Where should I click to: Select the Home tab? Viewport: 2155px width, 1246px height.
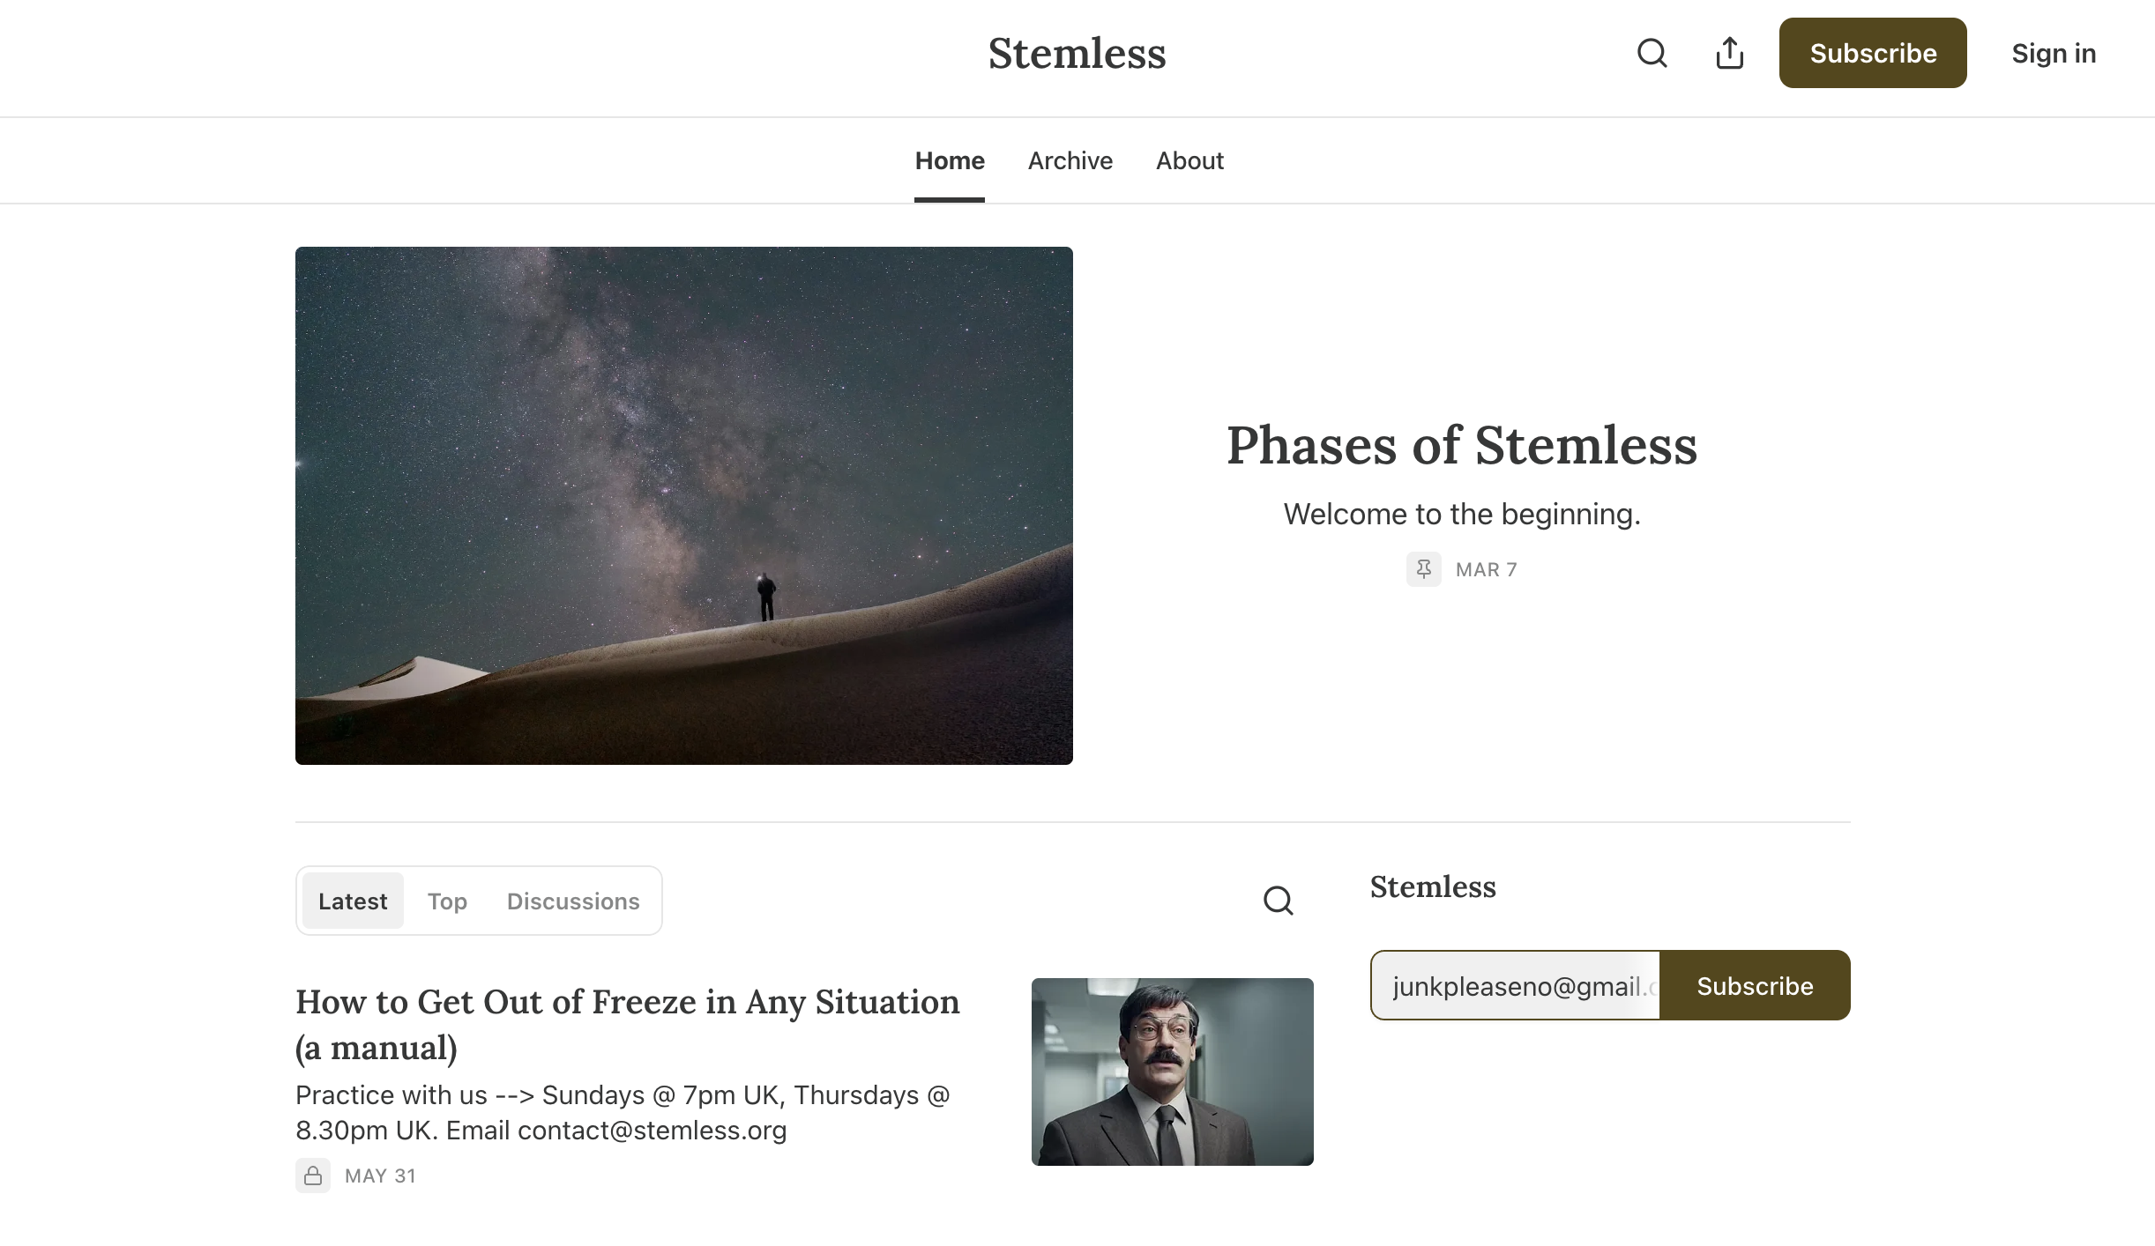(x=950, y=160)
